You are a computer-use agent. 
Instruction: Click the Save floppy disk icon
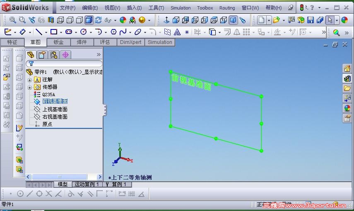point(310,20)
